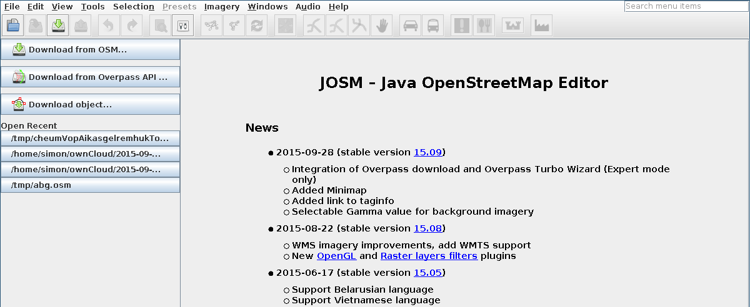
Task: Open the File menu
Action: pyautogui.click(x=12, y=7)
